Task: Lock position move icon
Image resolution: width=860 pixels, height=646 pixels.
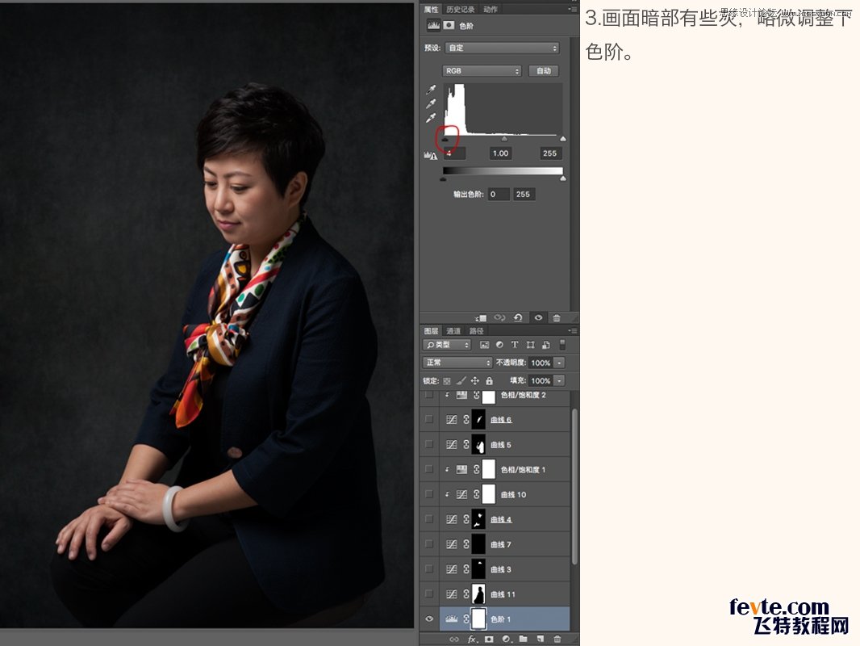Action: (x=475, y=380)
